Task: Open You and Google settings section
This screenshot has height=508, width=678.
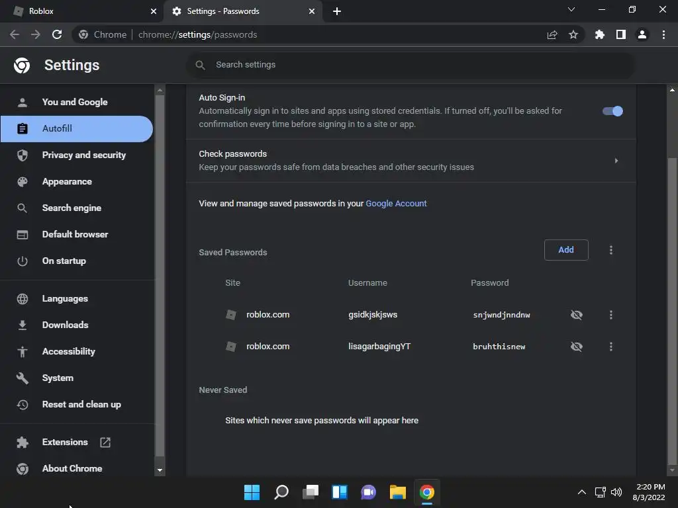Action: 77,103
